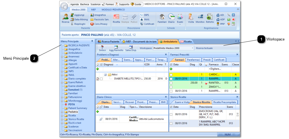The width and height of the screenshot is (289, 139).
Task: Expand the Anamnesi tree folder
Action: pyautogui.click(x=62, y=57)
